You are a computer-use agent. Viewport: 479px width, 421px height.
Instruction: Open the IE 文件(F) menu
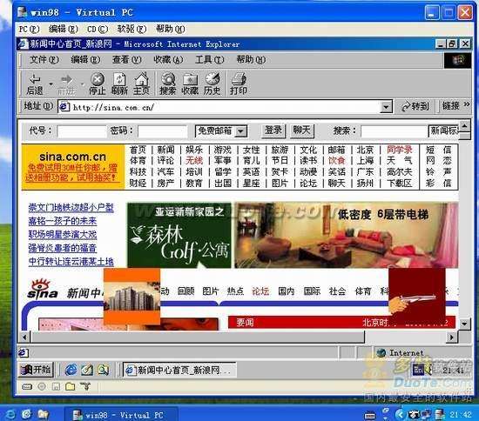[x=44, y=59]
